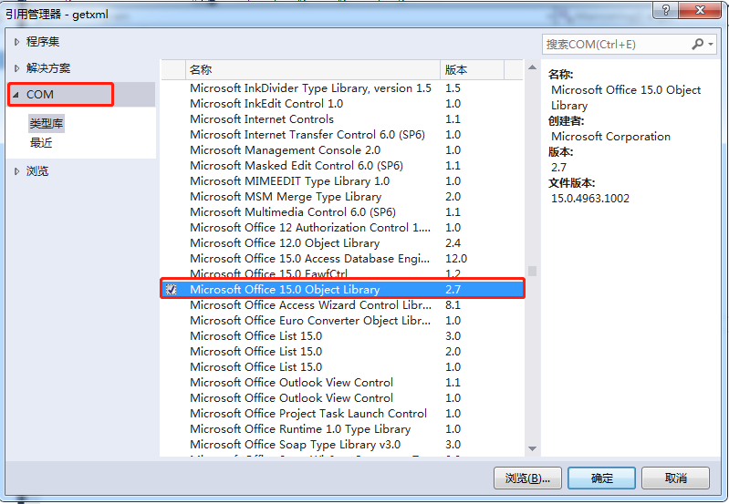The height and width of the screenshot is (504, 729).
Task: Select Microsoft Office 12.0 Object Library row
Action: pos(343,243)
